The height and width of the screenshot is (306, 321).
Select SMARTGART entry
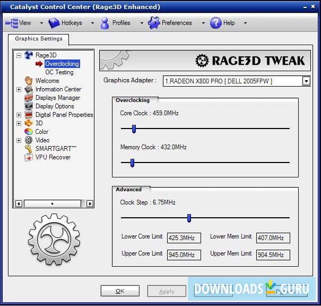click(56, 149)
